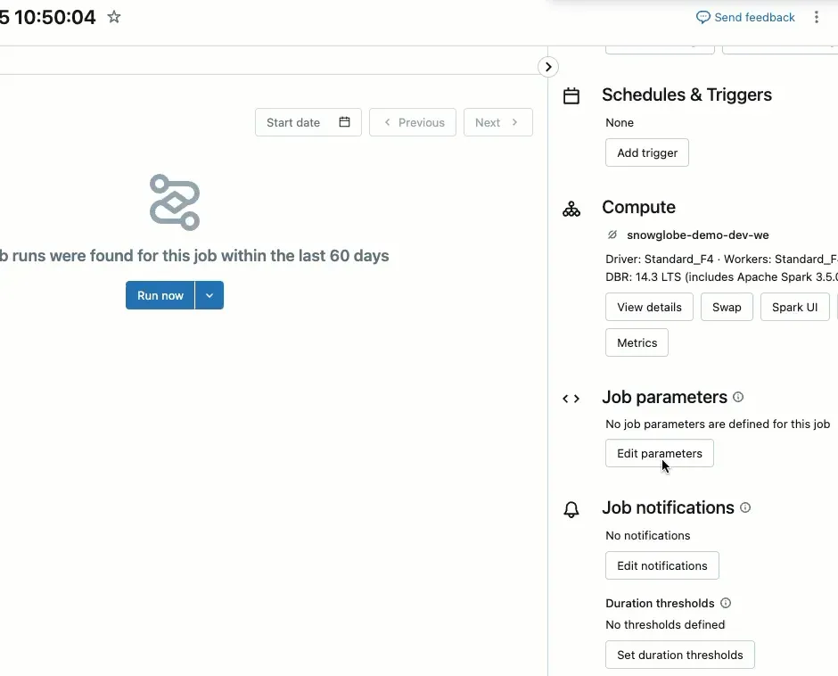This screenshot has width=838, height=676.
Task: Select the 'No thresholds defined' text
Action: tap(665, 624)
